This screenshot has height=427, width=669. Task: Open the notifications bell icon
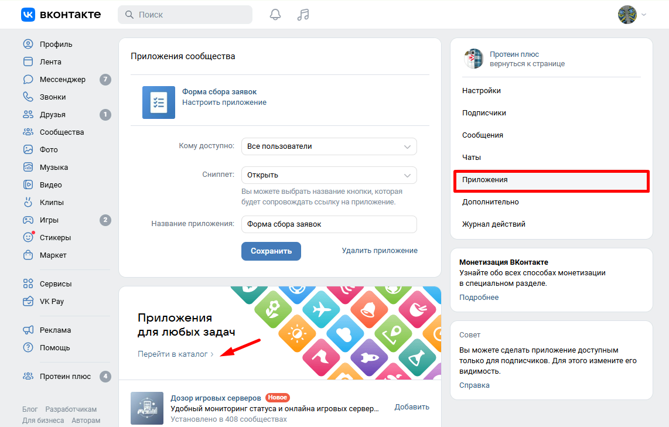click(x=275, y=15)
